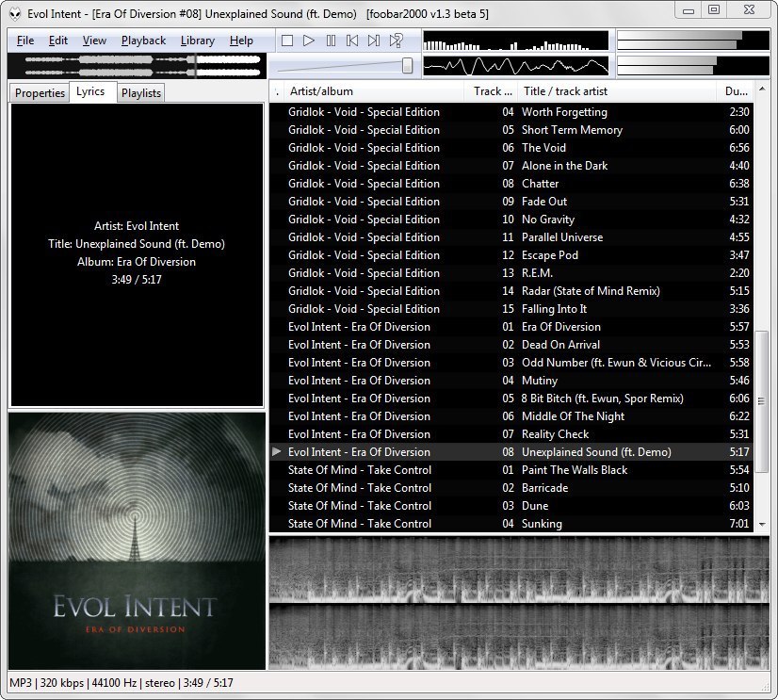Viewport: 778px width, 700px height.
Task: Seek using the waveform seekbar
Action: (138, 66)
